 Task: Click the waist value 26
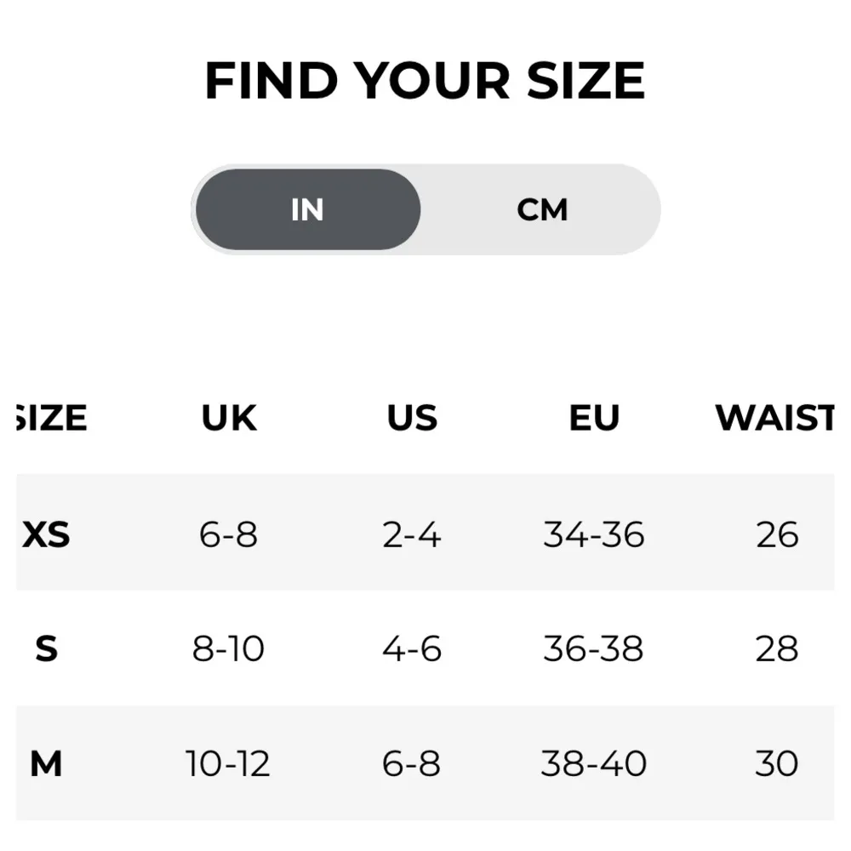pos(777,535)
